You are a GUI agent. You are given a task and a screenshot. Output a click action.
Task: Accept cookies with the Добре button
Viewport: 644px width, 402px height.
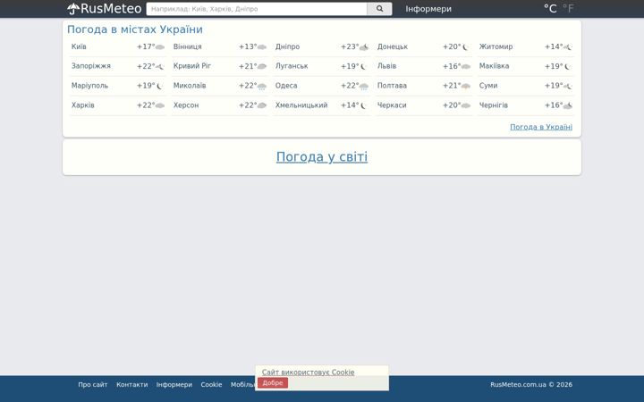(x=273, y=382)
